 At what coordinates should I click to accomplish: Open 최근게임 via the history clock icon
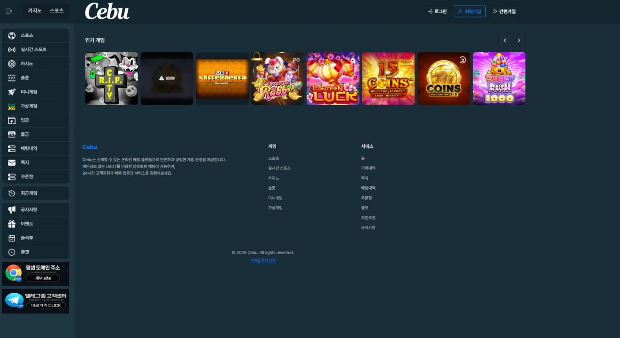coord(12,193)
